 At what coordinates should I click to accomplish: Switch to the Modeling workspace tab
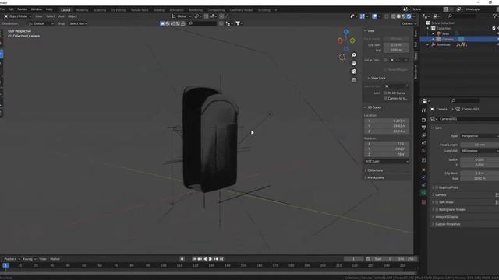[x=82, y=10]
